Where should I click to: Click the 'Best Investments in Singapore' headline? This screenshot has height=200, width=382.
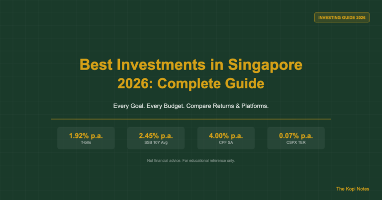pyautogui.click(x=191, y=65)
